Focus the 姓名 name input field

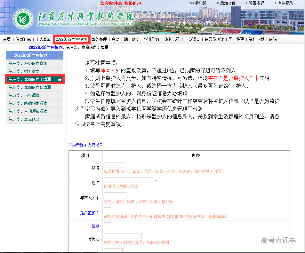point(128,180)
